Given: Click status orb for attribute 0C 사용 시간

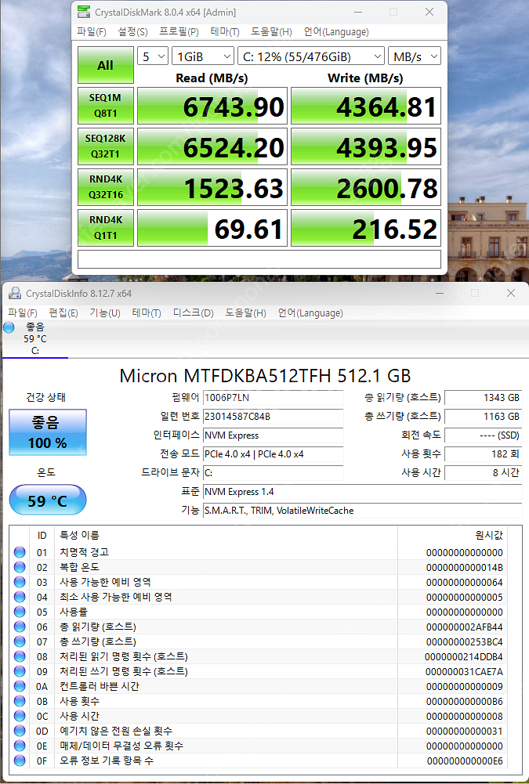Looking at the screenshot, I should 20,716.
